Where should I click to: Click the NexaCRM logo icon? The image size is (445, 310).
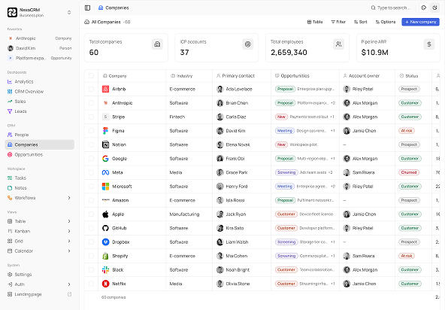(12, 12)
